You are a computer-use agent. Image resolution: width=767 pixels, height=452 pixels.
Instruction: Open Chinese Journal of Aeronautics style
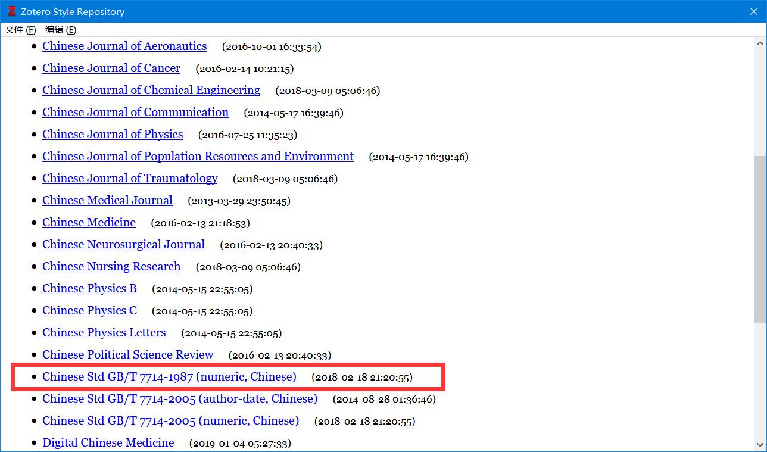coord(124,46)
